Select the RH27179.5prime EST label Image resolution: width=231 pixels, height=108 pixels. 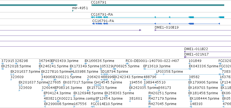coord(162,99)
